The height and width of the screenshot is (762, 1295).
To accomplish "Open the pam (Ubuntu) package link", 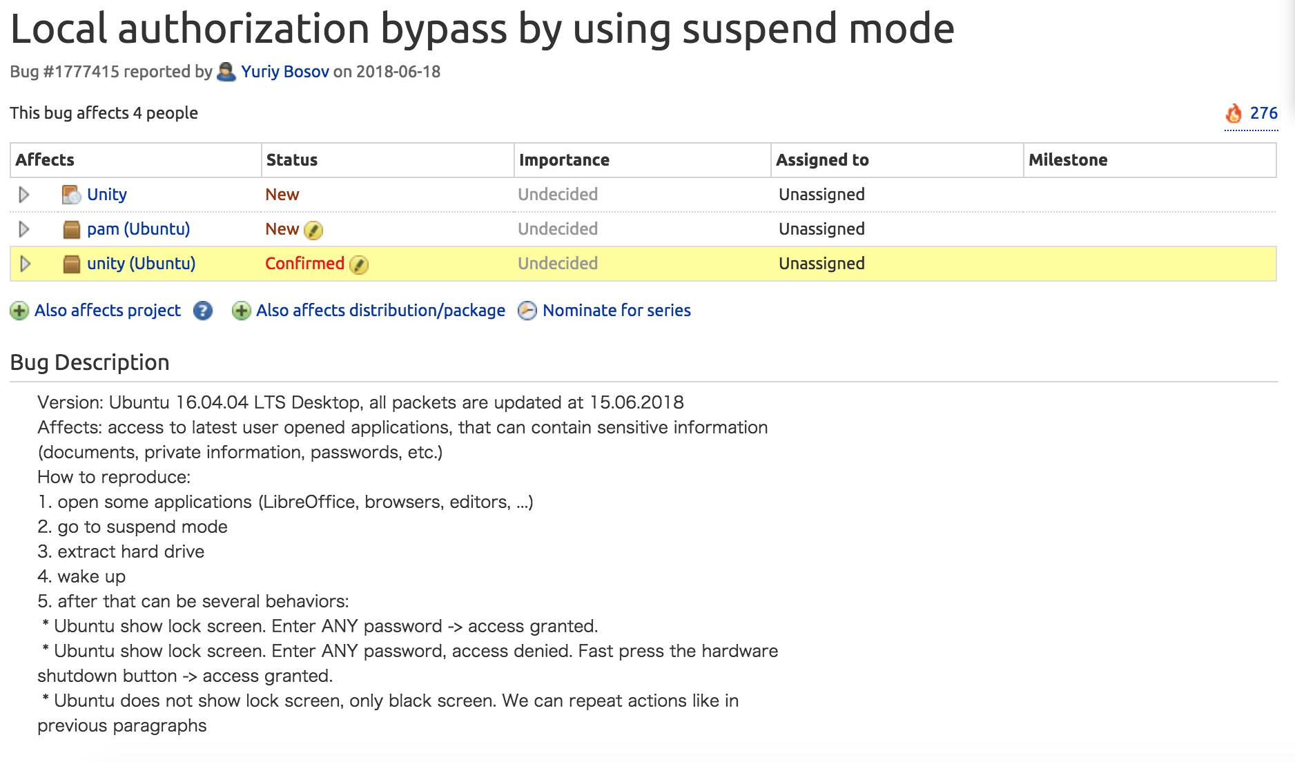I will (138, 229).
